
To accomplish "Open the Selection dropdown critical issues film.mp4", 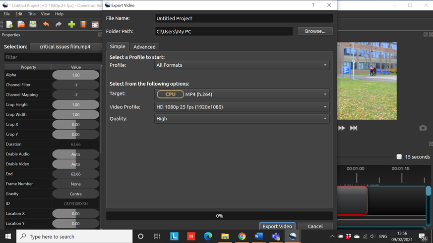I will (66, 47).
